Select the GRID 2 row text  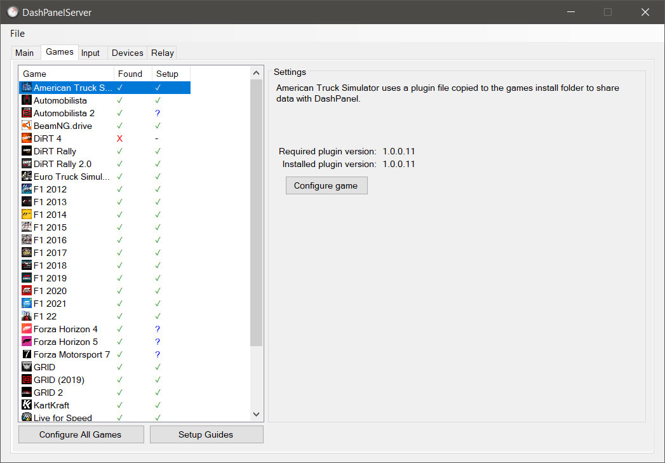pyautogui.click(x=48, y=393)
